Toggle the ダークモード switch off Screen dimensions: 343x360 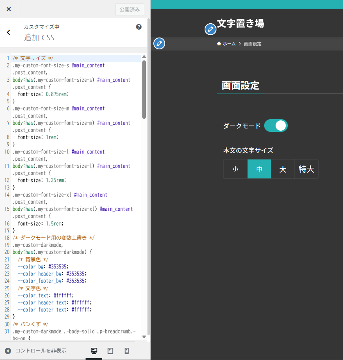[x=276, y=126]
